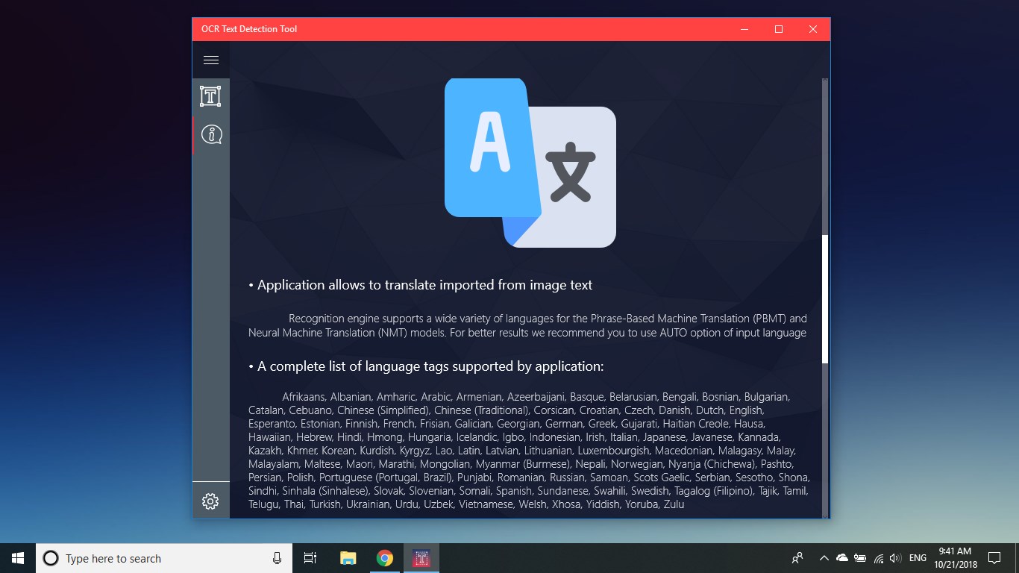Open Wi-Fi network tray icon
The width and height of the screenshot is (1019, 573).
pos(879,558)
